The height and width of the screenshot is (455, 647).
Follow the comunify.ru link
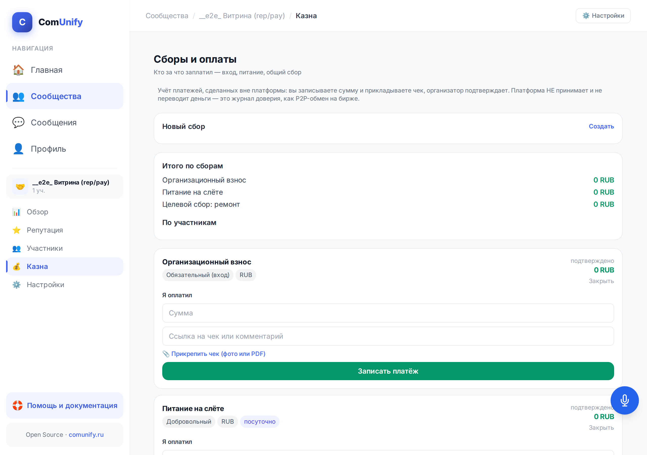tap(86, 435)
